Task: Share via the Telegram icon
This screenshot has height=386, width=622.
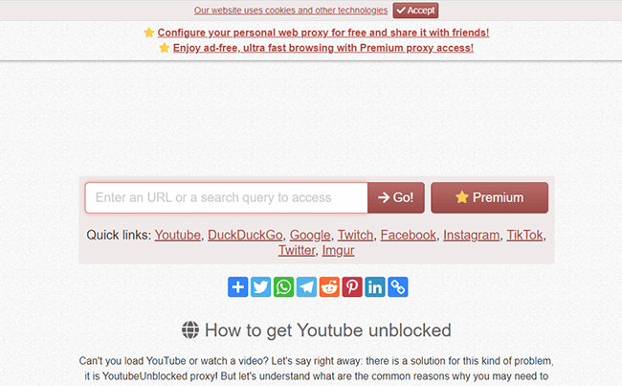Action: (306, 286)
